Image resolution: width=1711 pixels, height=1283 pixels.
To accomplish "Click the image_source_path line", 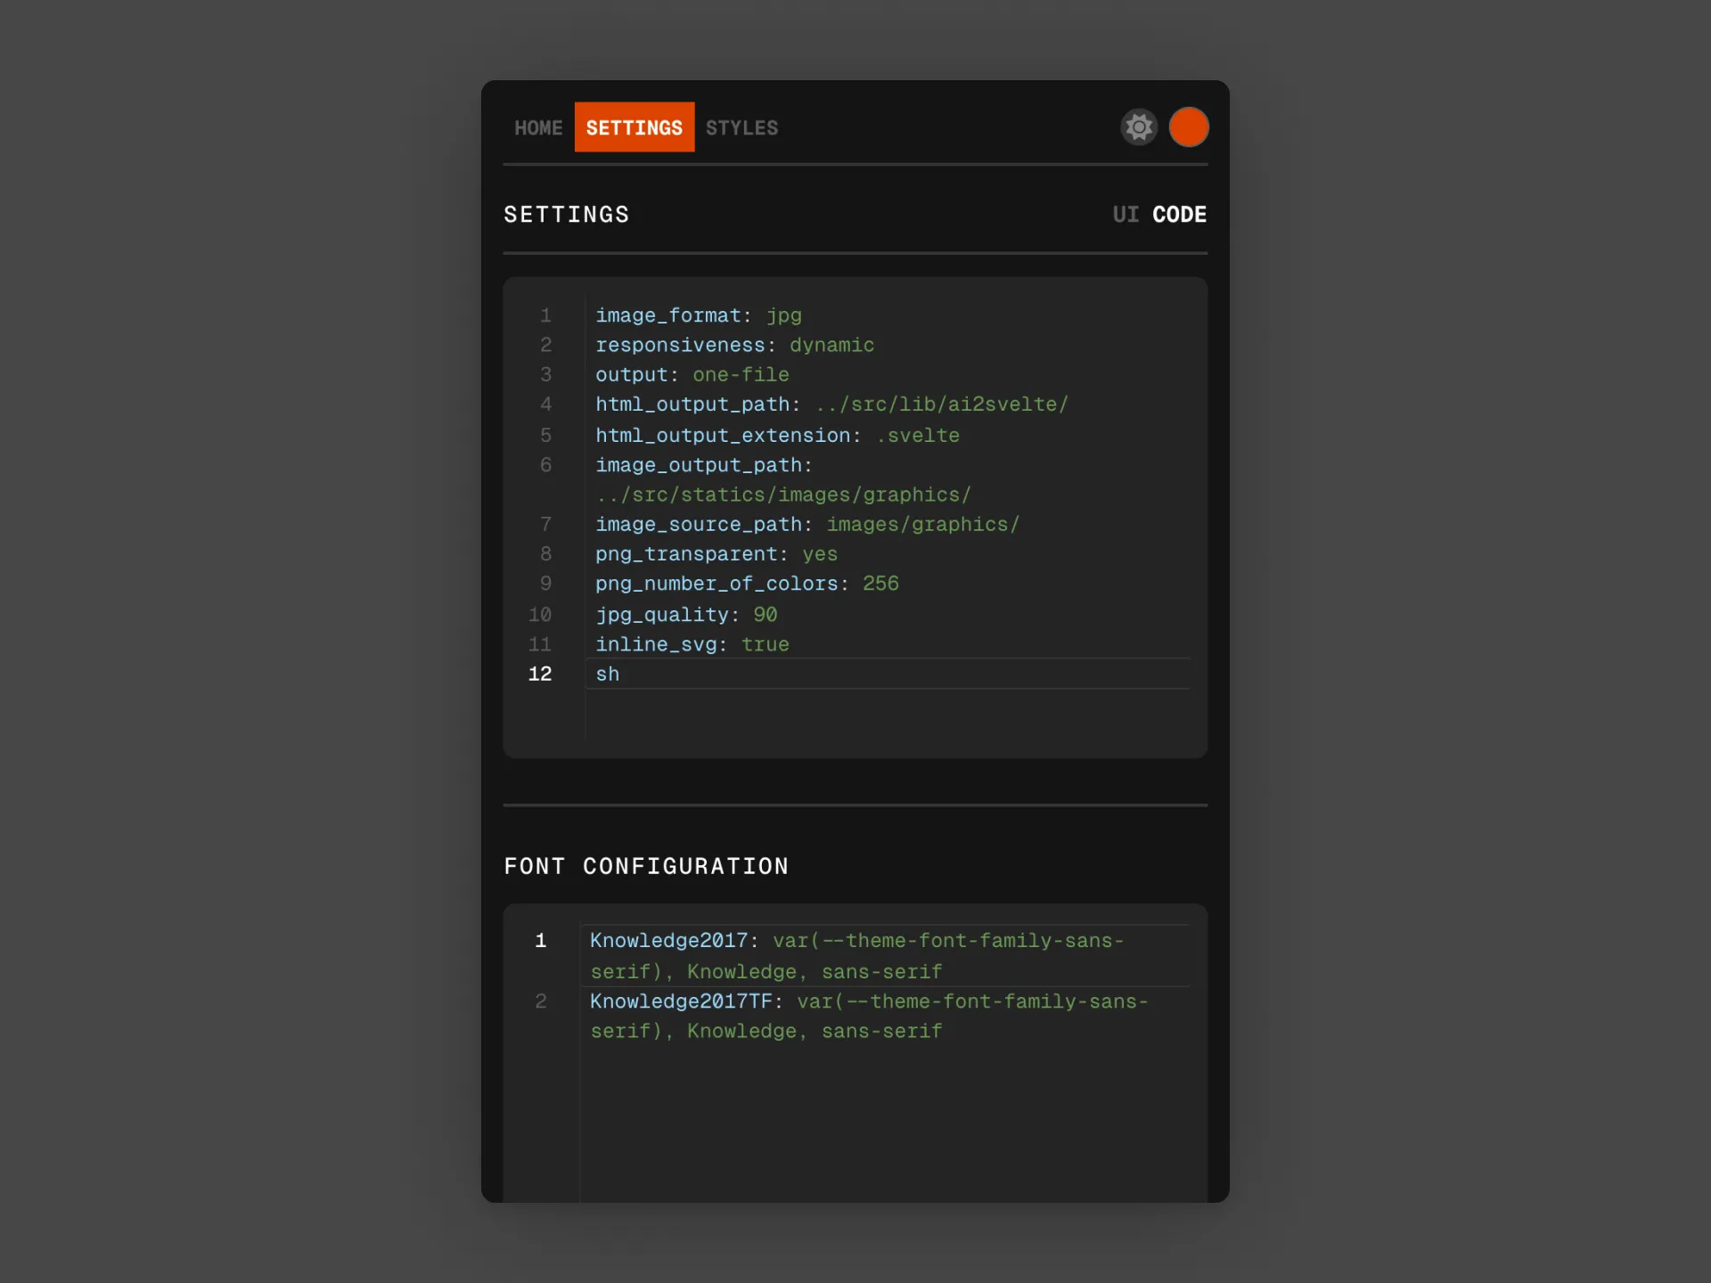I will (x=807, y=525).
